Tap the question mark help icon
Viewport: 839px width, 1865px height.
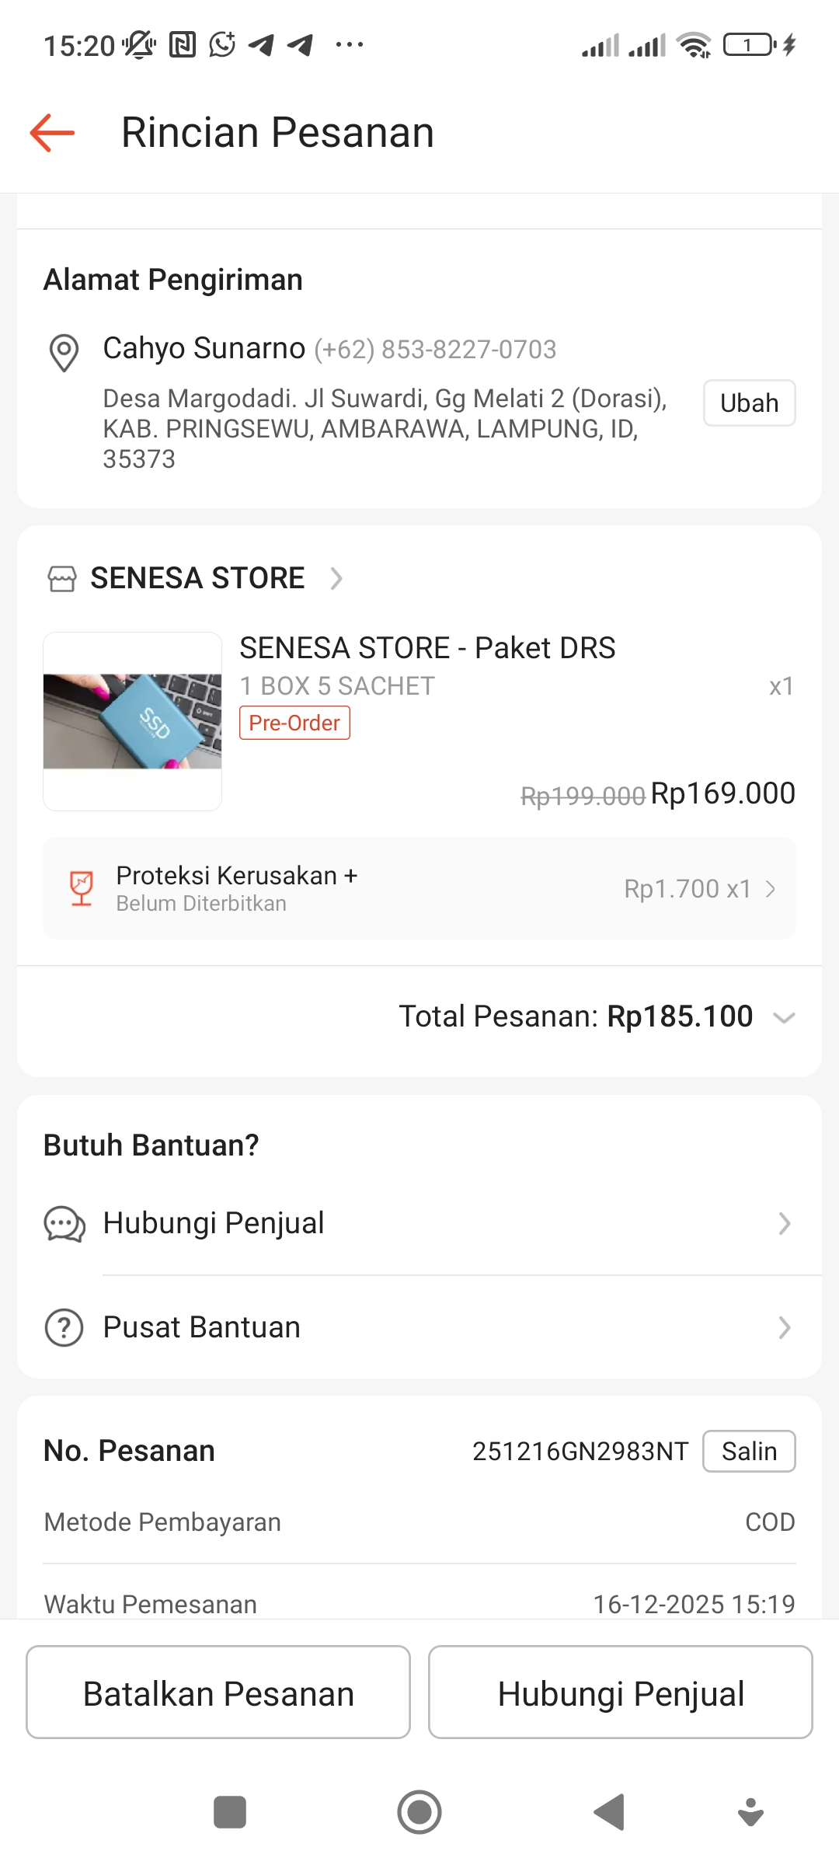64,1327
